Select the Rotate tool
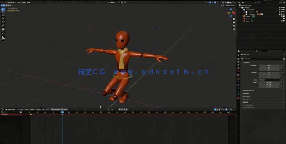Viewport: 286px width, 144px height. point(3,22)
